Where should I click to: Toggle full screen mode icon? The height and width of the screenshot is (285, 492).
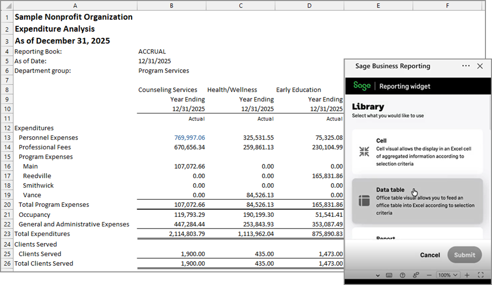(x=480, y=275)
